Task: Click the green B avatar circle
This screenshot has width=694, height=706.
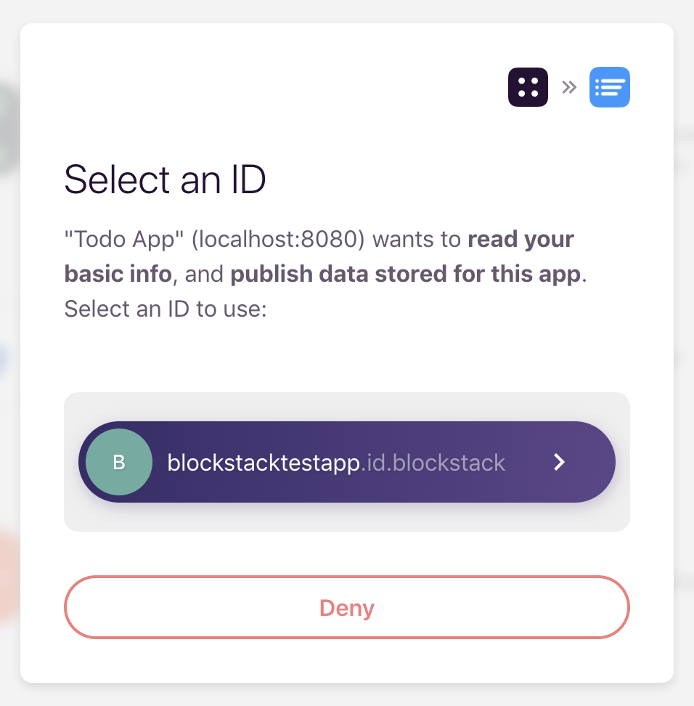Action: click(x=119, y=462)
